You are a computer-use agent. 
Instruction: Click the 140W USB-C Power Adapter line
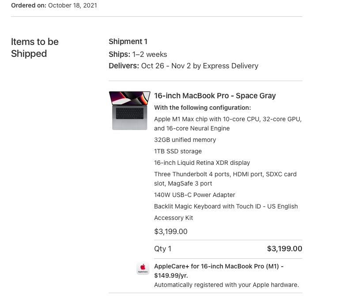[x=194, y=195]
